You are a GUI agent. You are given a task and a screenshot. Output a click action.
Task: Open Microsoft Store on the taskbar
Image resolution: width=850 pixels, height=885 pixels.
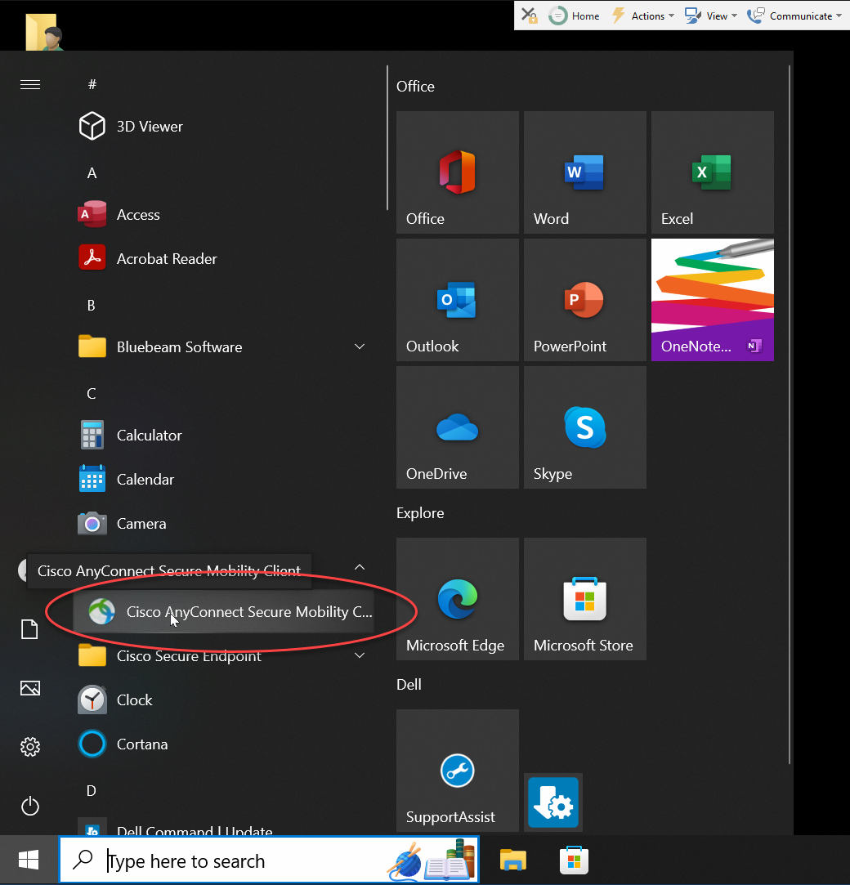(x=574, y=860)
